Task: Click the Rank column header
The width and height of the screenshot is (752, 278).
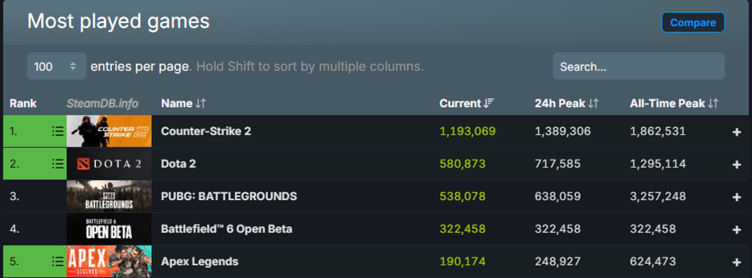Action: (23, 103)
